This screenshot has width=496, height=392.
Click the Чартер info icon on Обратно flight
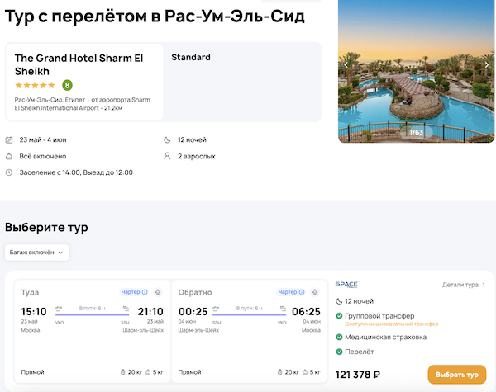pyautogui.click(x=303, y=292)
